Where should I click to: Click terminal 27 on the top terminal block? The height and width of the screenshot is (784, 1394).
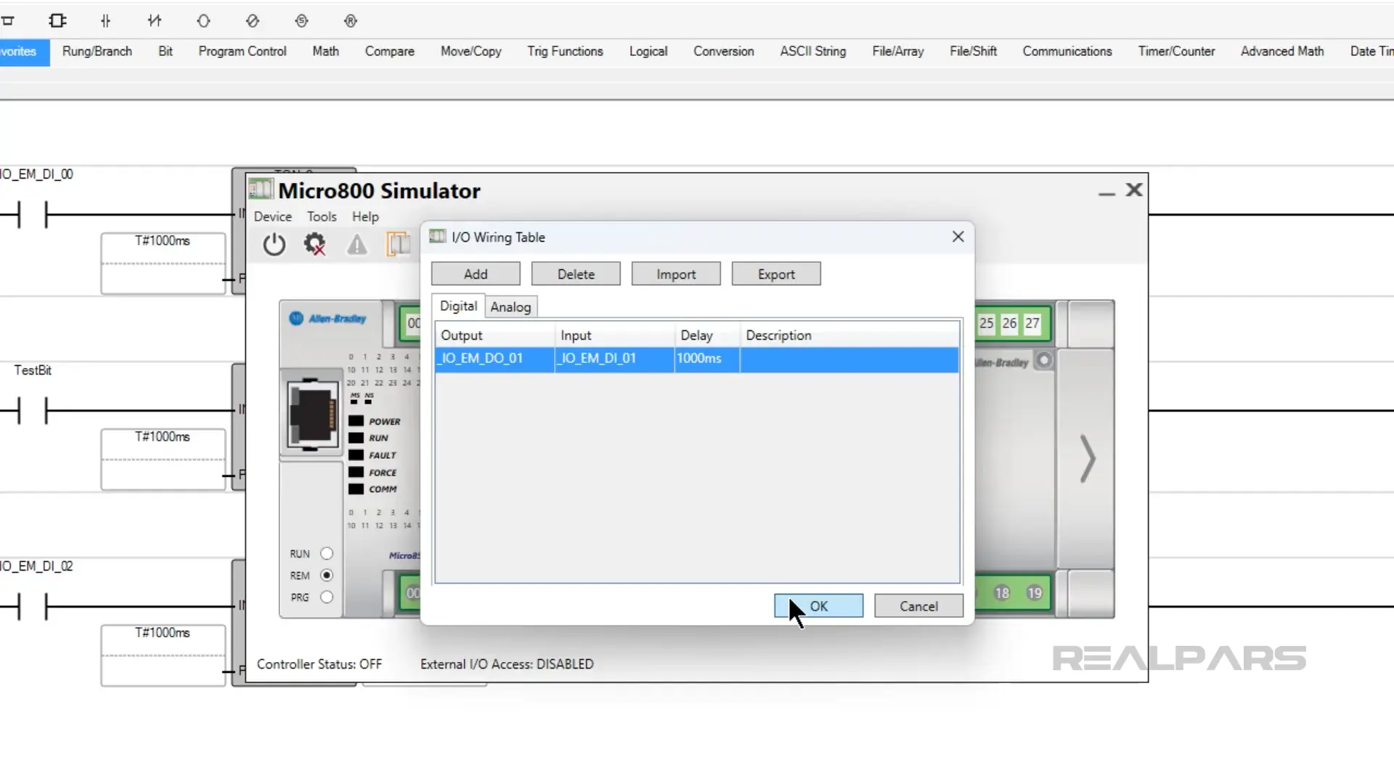coord(1032,324)
